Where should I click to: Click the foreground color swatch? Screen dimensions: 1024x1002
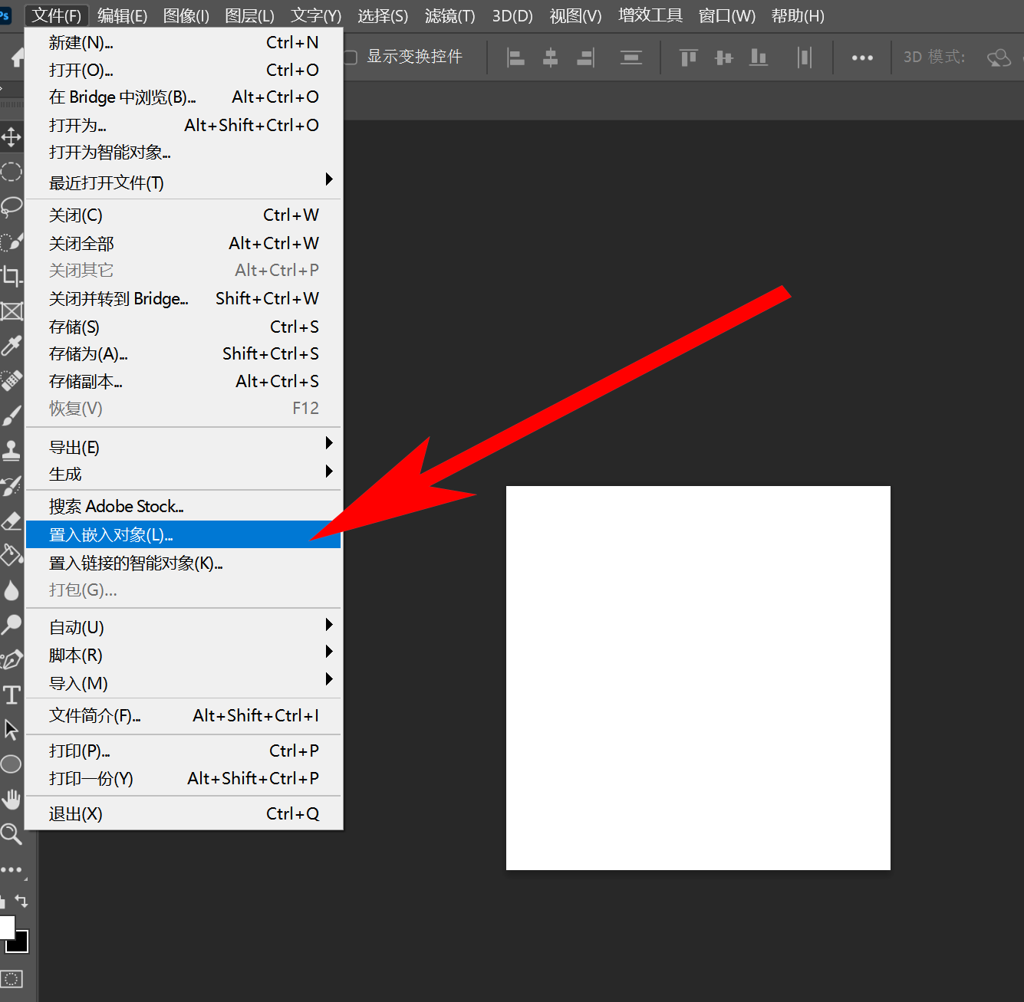[5, 927]
